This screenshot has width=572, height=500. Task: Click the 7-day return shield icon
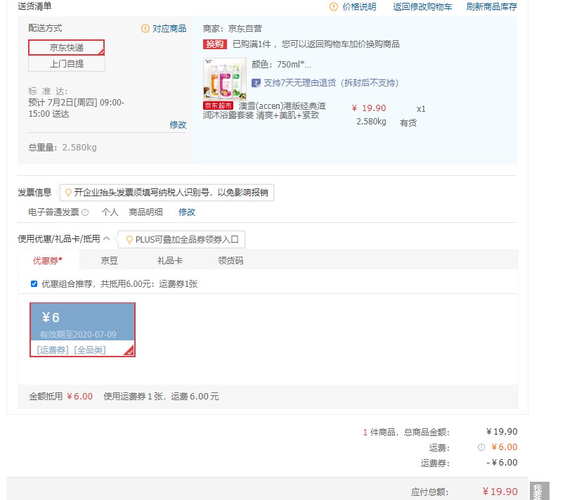coord(256,83)
